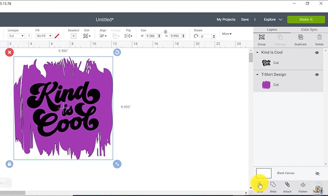Click the Kind is Cool lettering on canvas
This screenshot has height=196, width=328.
point(63,109)
